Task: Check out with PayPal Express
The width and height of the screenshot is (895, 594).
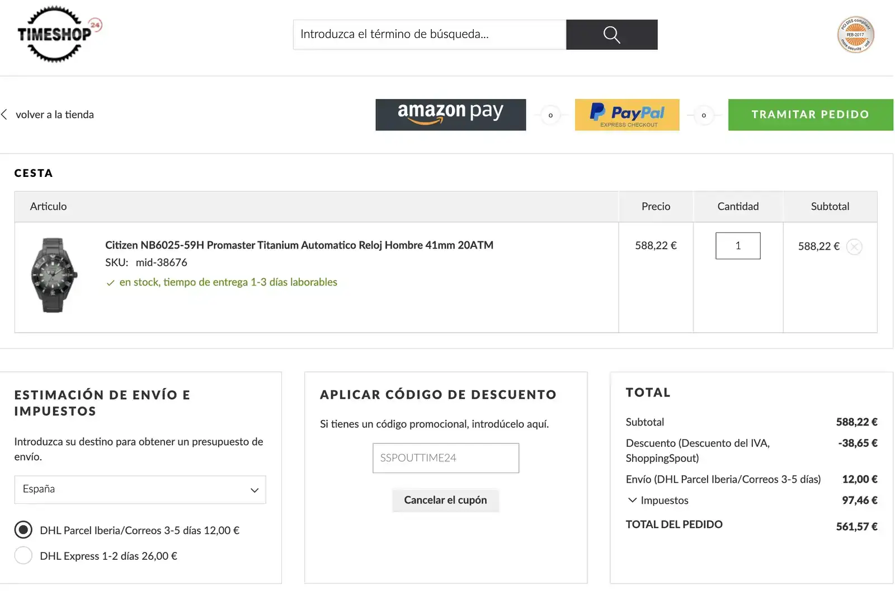Action: click(627, 115)
